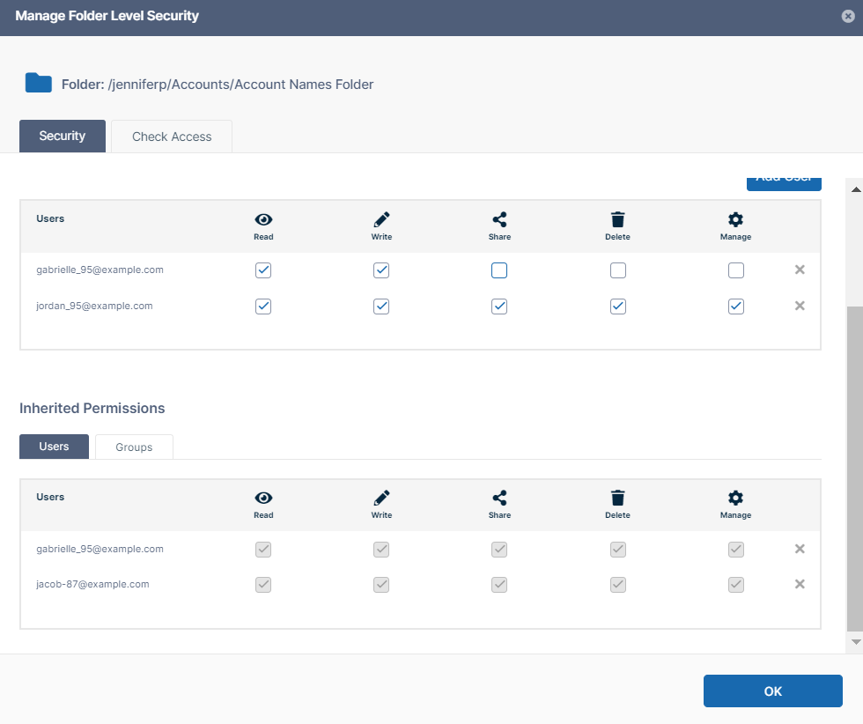Click the blue folder icon

(39, 84)
